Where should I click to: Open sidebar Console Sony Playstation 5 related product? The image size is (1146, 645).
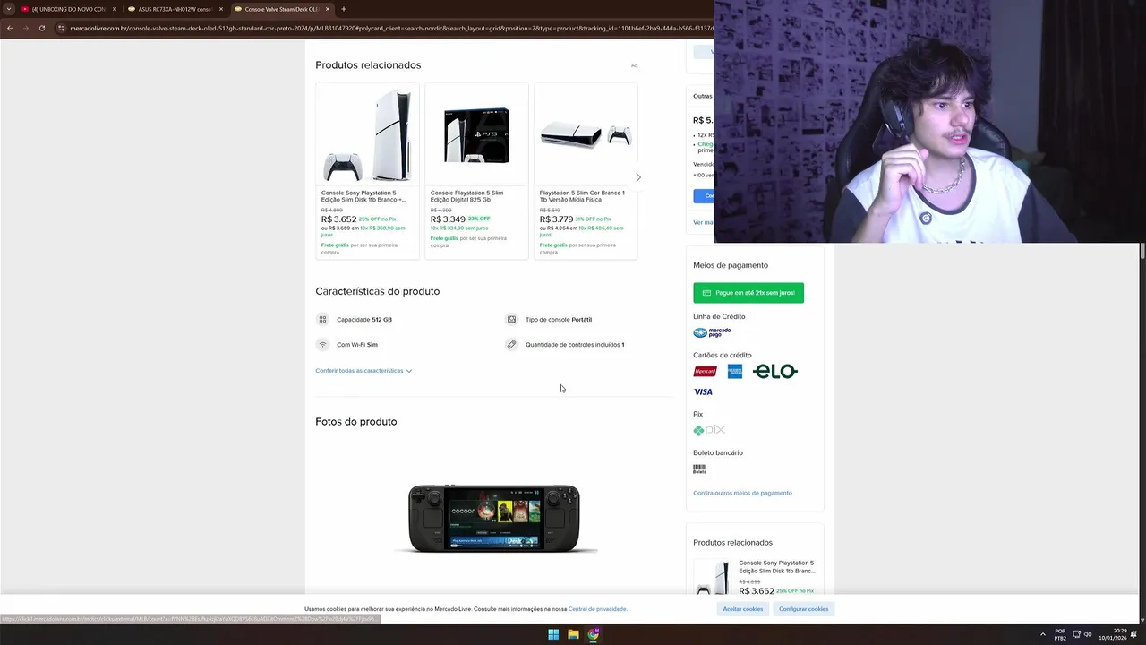coord(777,567)
